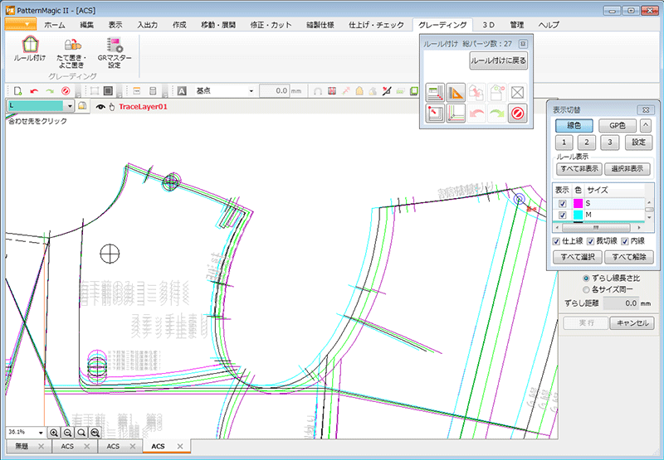Click the new document toolbar icon

(17, 91)
